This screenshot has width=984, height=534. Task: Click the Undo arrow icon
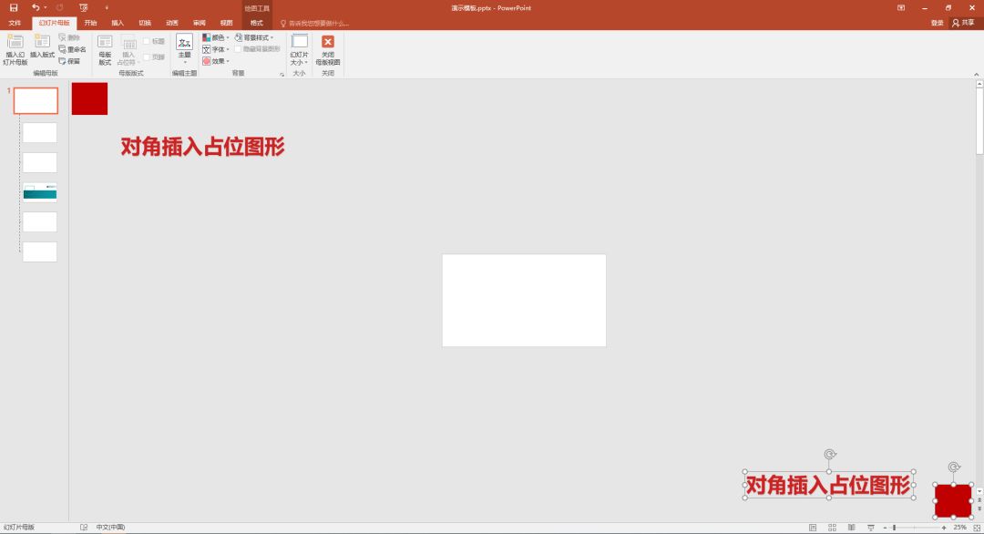coord(36,7)
